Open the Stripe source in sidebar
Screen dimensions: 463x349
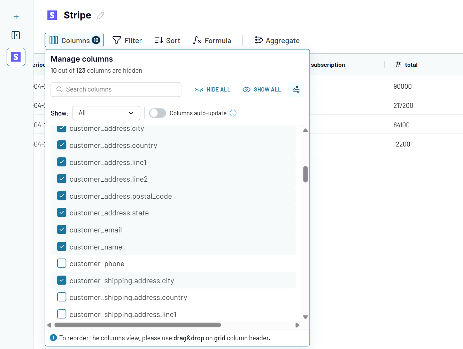16,57
